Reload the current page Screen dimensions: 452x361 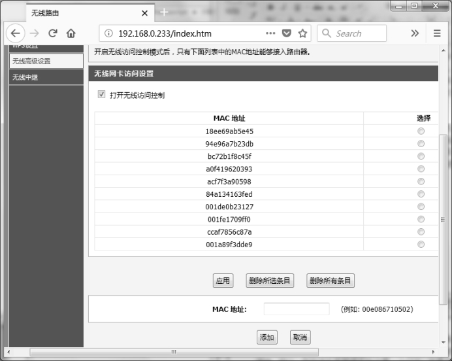pos(53,33)
